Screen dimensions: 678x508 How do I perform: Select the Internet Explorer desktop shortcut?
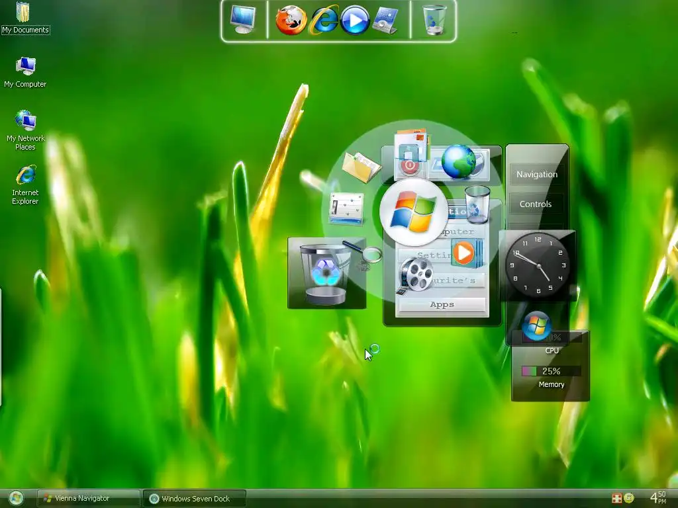(25, 185)
